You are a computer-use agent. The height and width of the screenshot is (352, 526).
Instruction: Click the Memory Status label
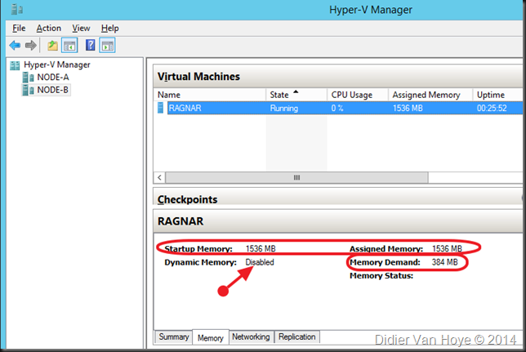pos(381,276)
